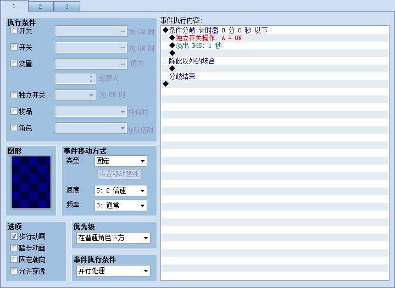Image resolution: width=395 pixels, height=288 pixels.
Task: Click the variable value spinner arrows
Action: pyautogui.click(x=91, y=79)
